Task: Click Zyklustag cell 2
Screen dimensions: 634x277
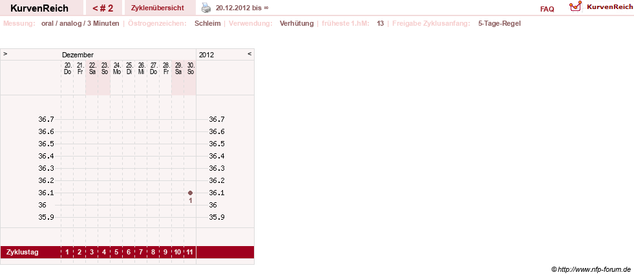Action: 79,253
